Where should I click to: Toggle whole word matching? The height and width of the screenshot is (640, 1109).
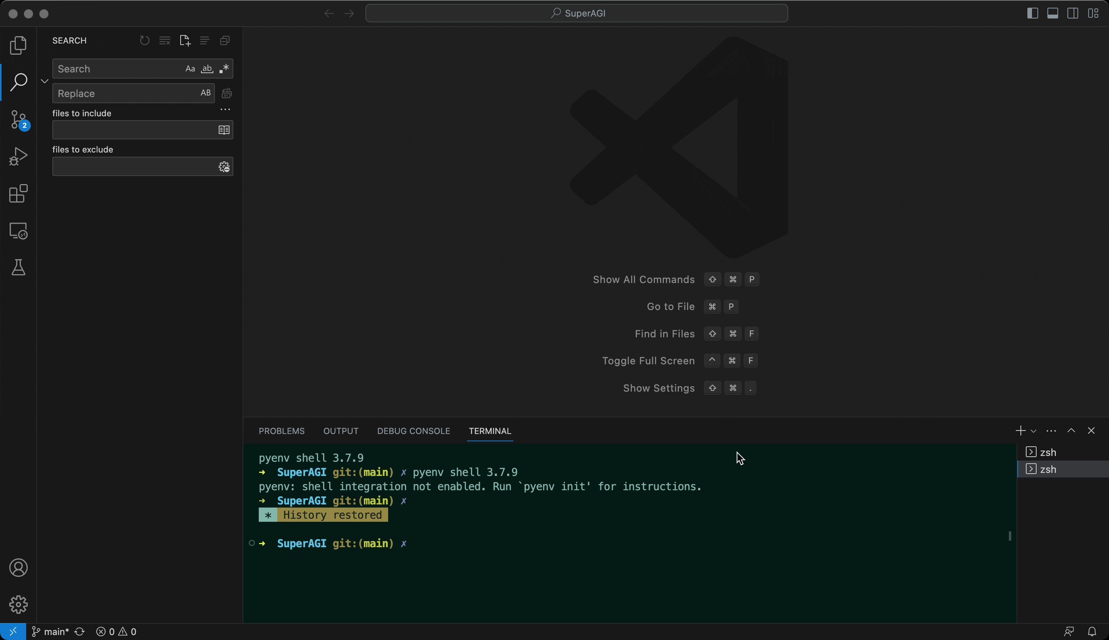point(207,69)
